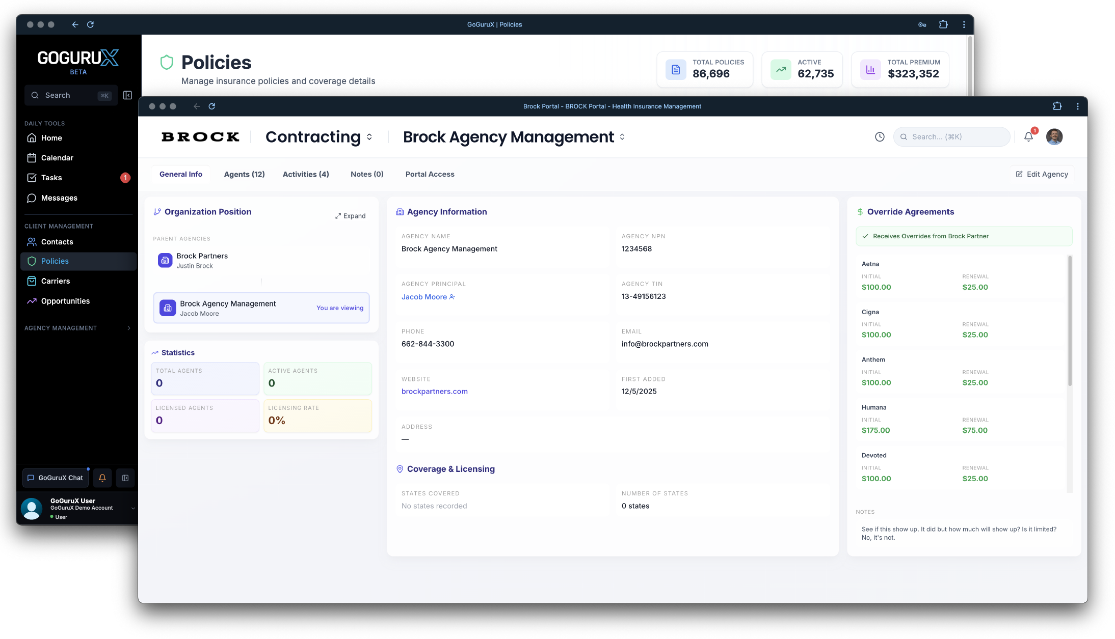This screenshot has width=1115, height=639.
Task: Click the Edit Agency button
Action: click(x=1042, y=174)
